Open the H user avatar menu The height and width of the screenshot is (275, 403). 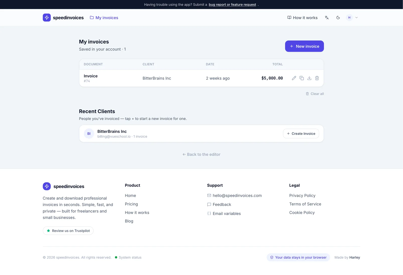coord(349,18)
